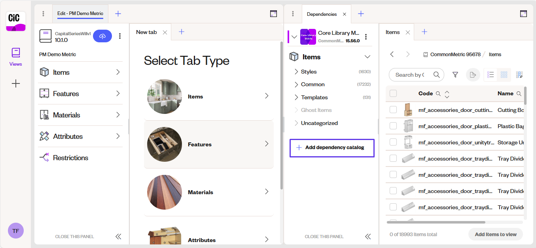Click Add items to view
Viewport: 536px width, 248px height.
click(496, 234)
